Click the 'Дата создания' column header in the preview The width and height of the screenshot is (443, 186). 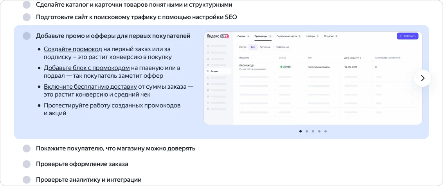click(353, 57)
